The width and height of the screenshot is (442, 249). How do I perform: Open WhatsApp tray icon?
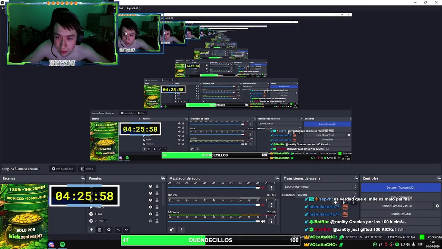375,245
